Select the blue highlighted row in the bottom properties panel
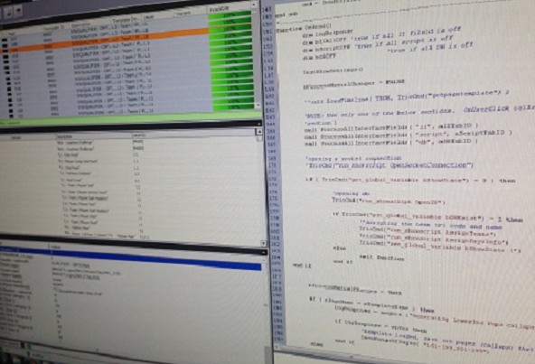Viewport: 535px width, 364px height. point(131,259)
